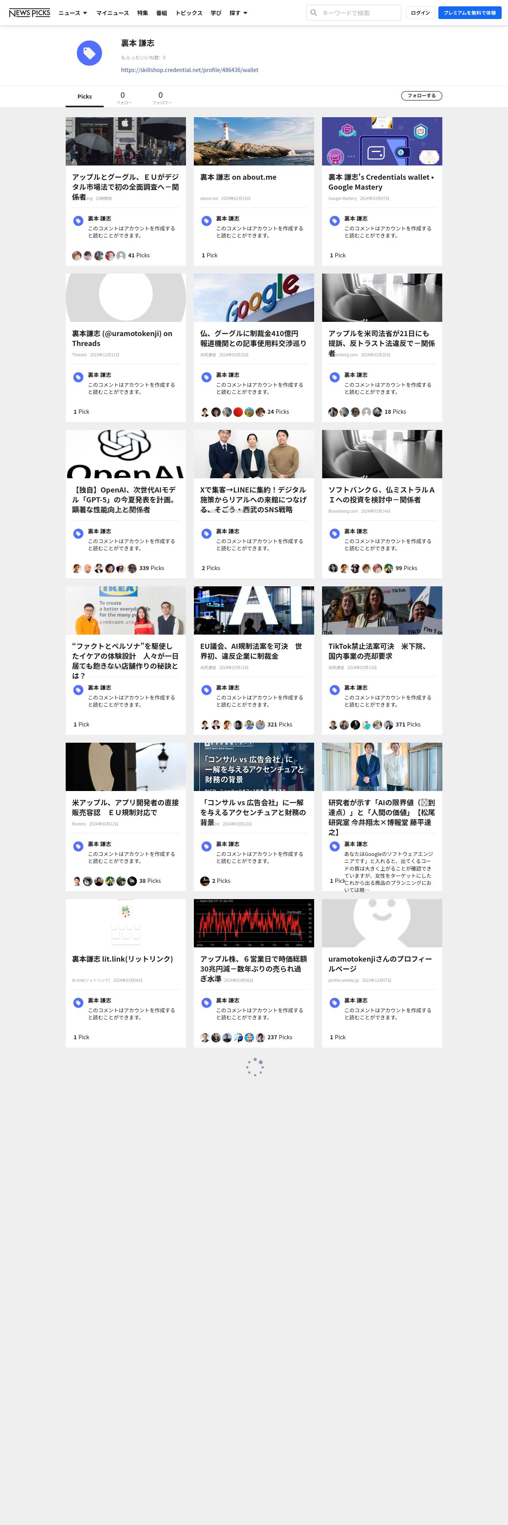Open article アップルとグーグル、EUがデジタル市場法
The image size is (508, 1525).
tap(125, 186)
